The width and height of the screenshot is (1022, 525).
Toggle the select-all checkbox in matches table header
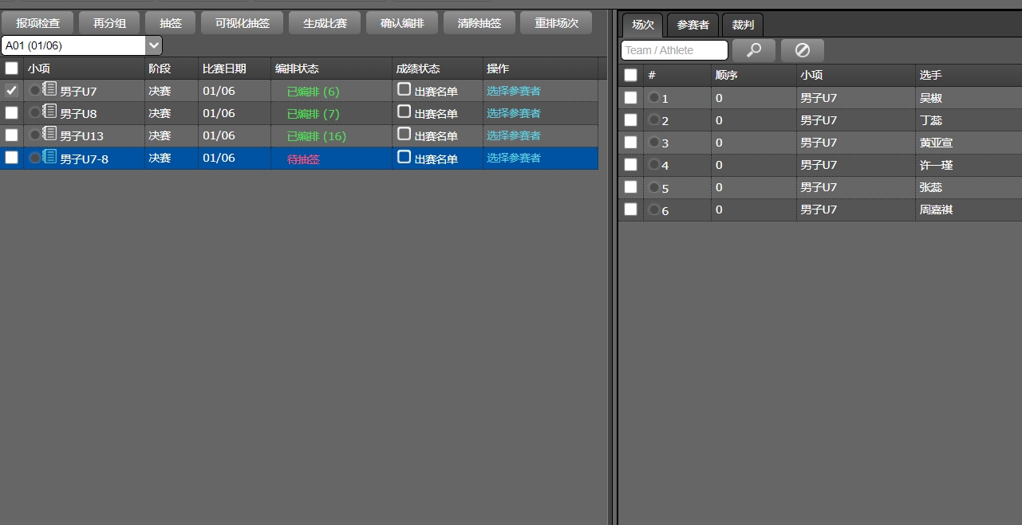[x=631, y=75]
